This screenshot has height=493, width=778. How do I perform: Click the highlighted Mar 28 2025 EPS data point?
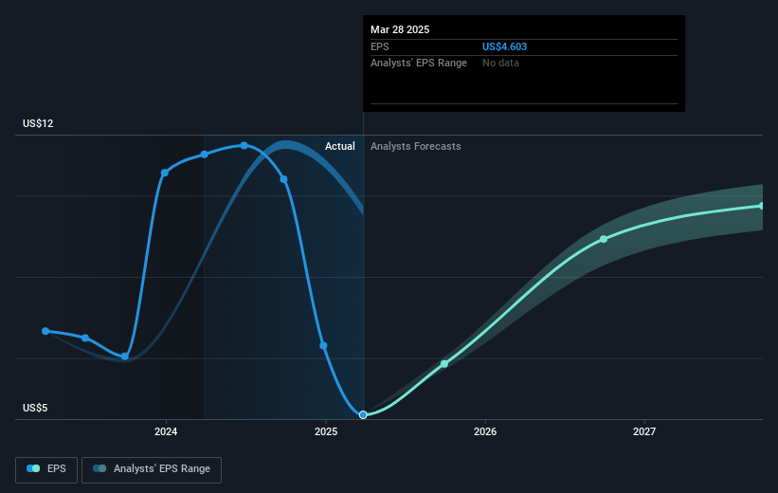click(363, 414)
